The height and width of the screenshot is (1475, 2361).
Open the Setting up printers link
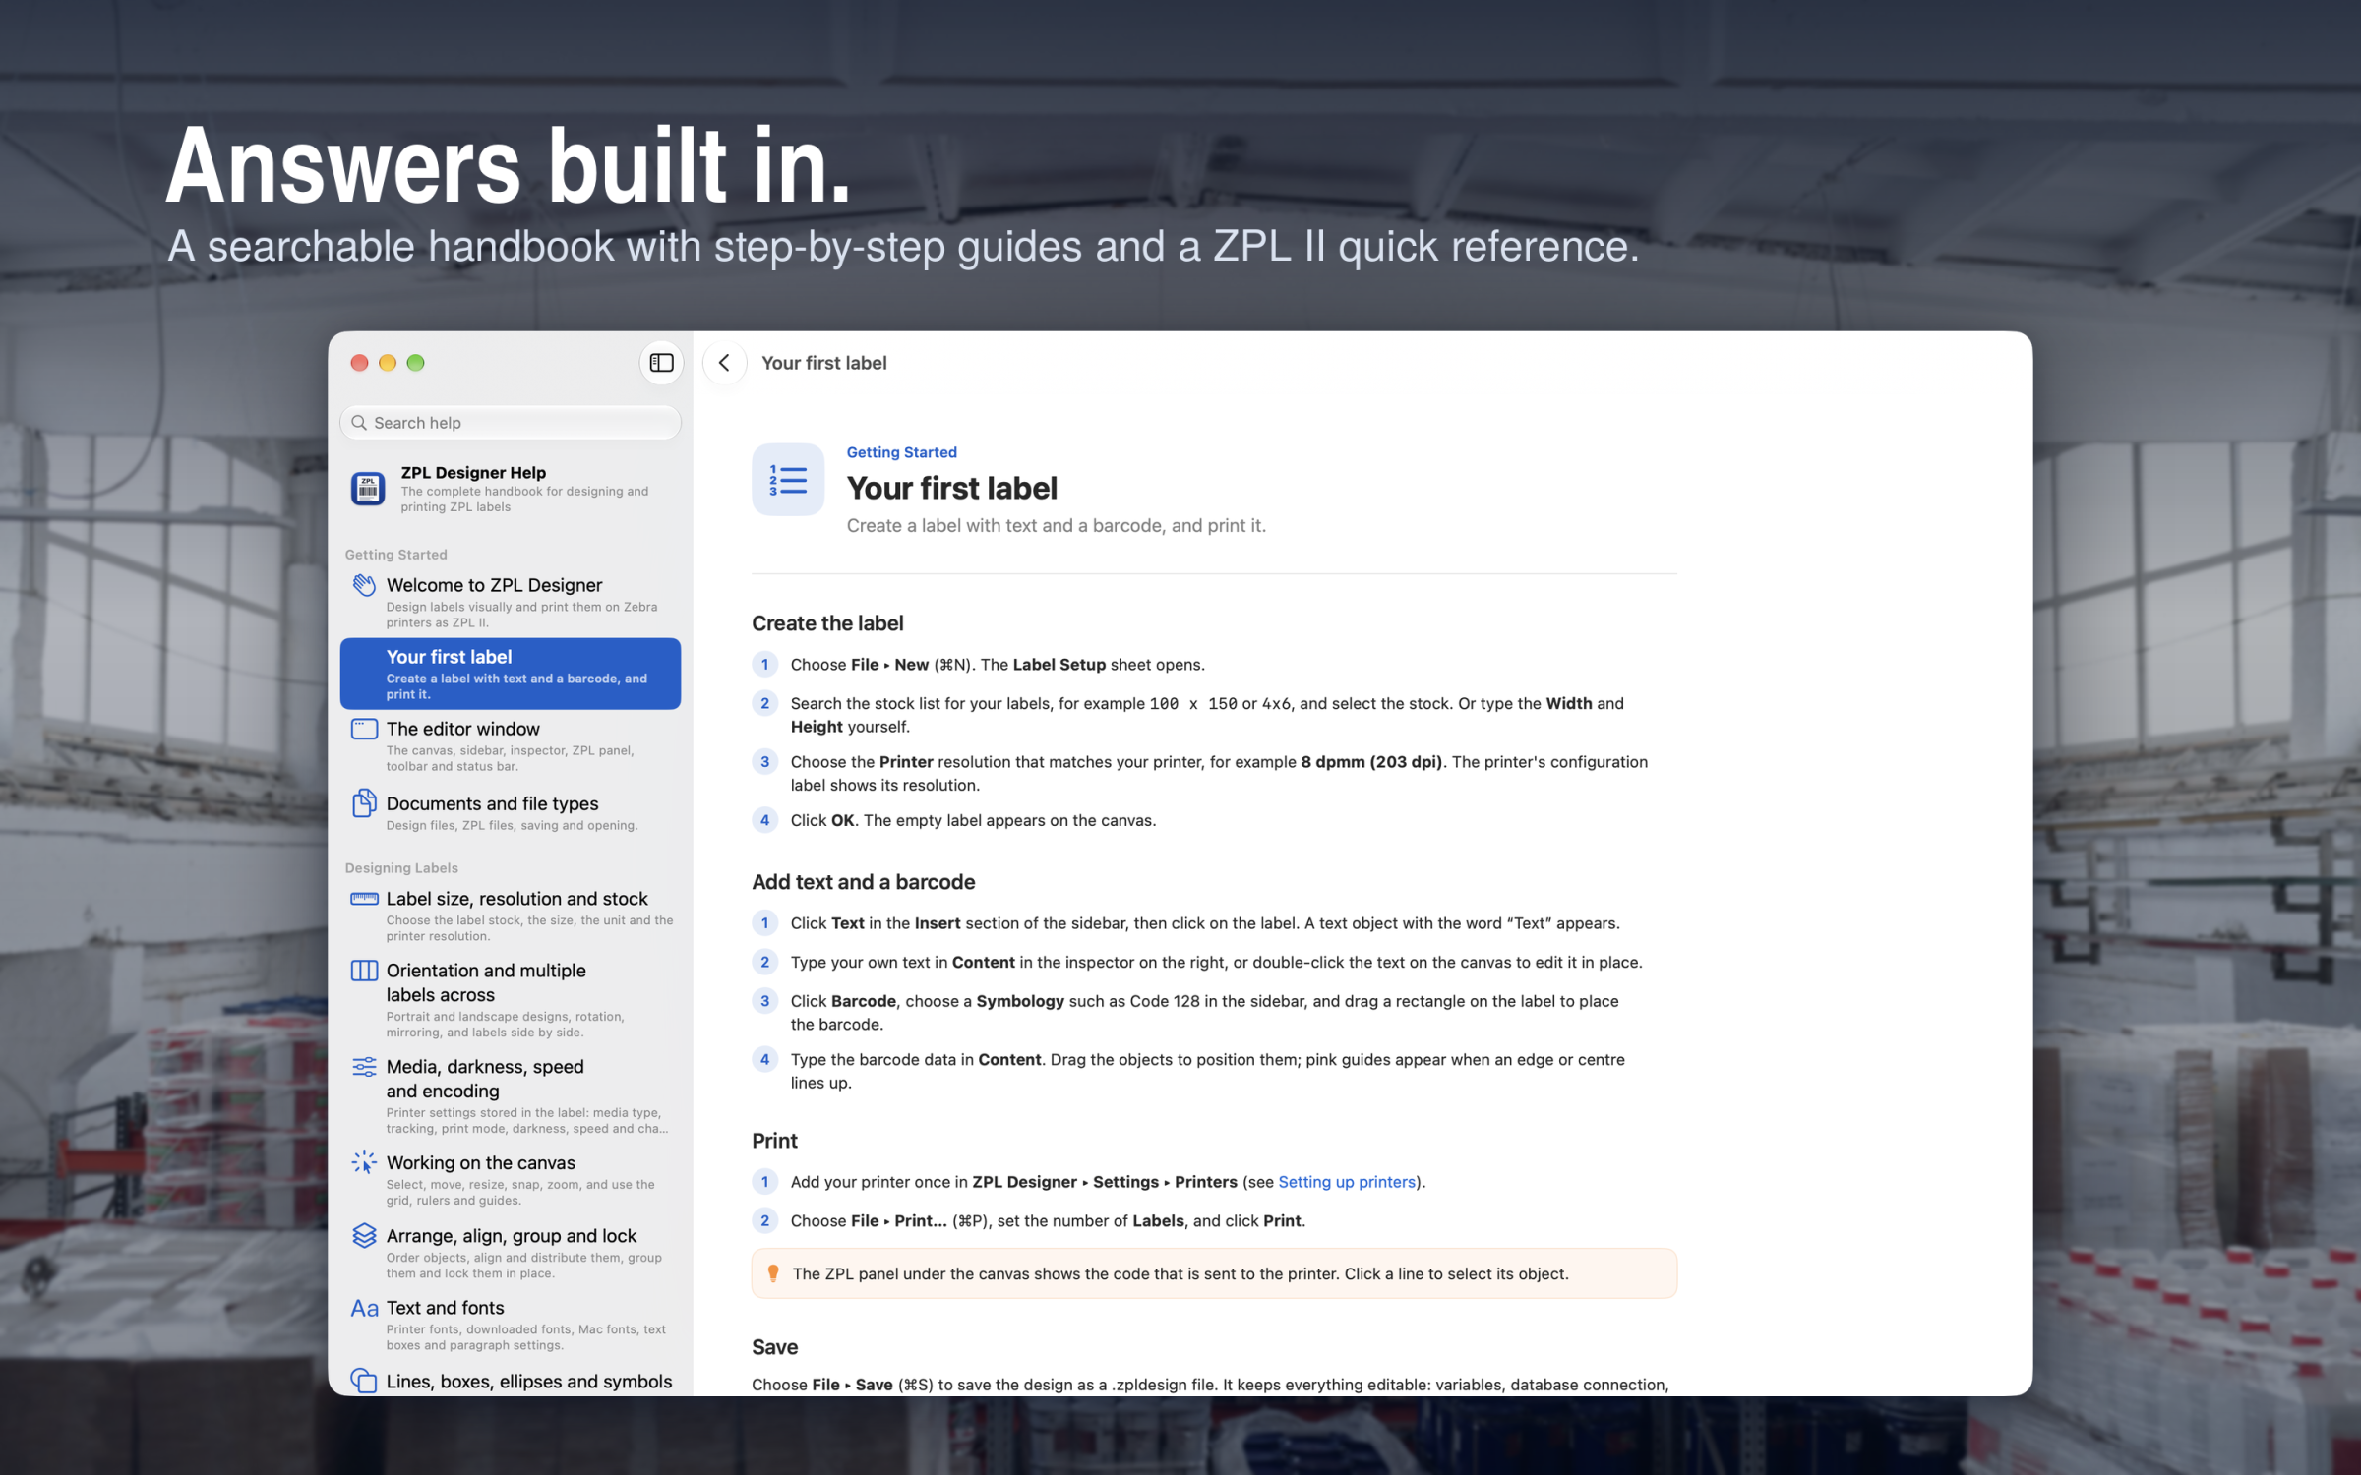(1347, 1182)
